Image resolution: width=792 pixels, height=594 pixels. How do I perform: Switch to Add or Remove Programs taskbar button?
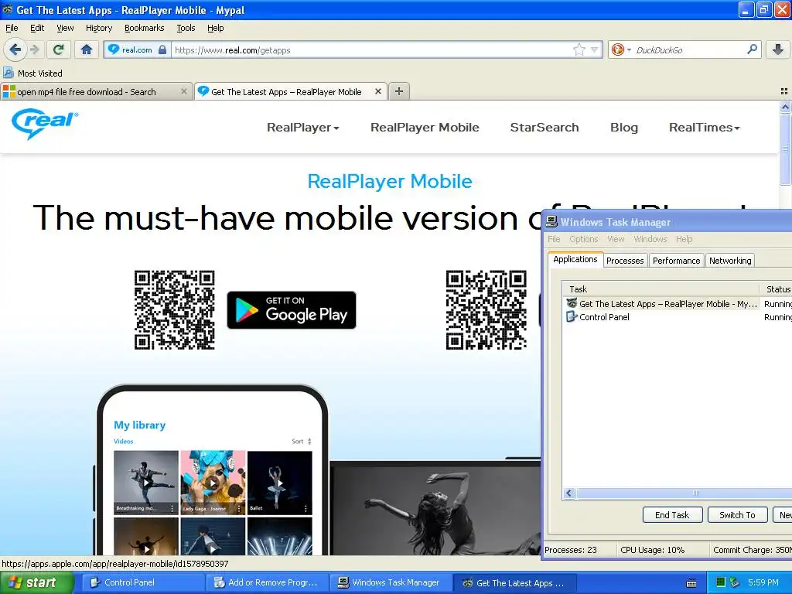(268, 583)
